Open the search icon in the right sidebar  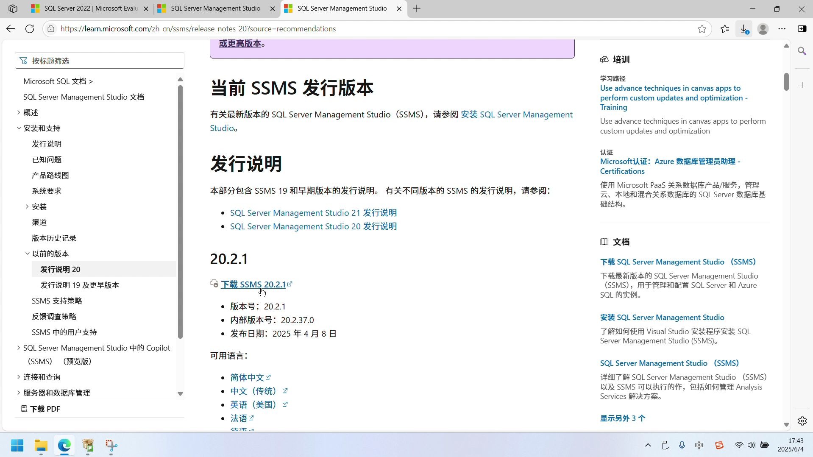click(x=802, y=51)
